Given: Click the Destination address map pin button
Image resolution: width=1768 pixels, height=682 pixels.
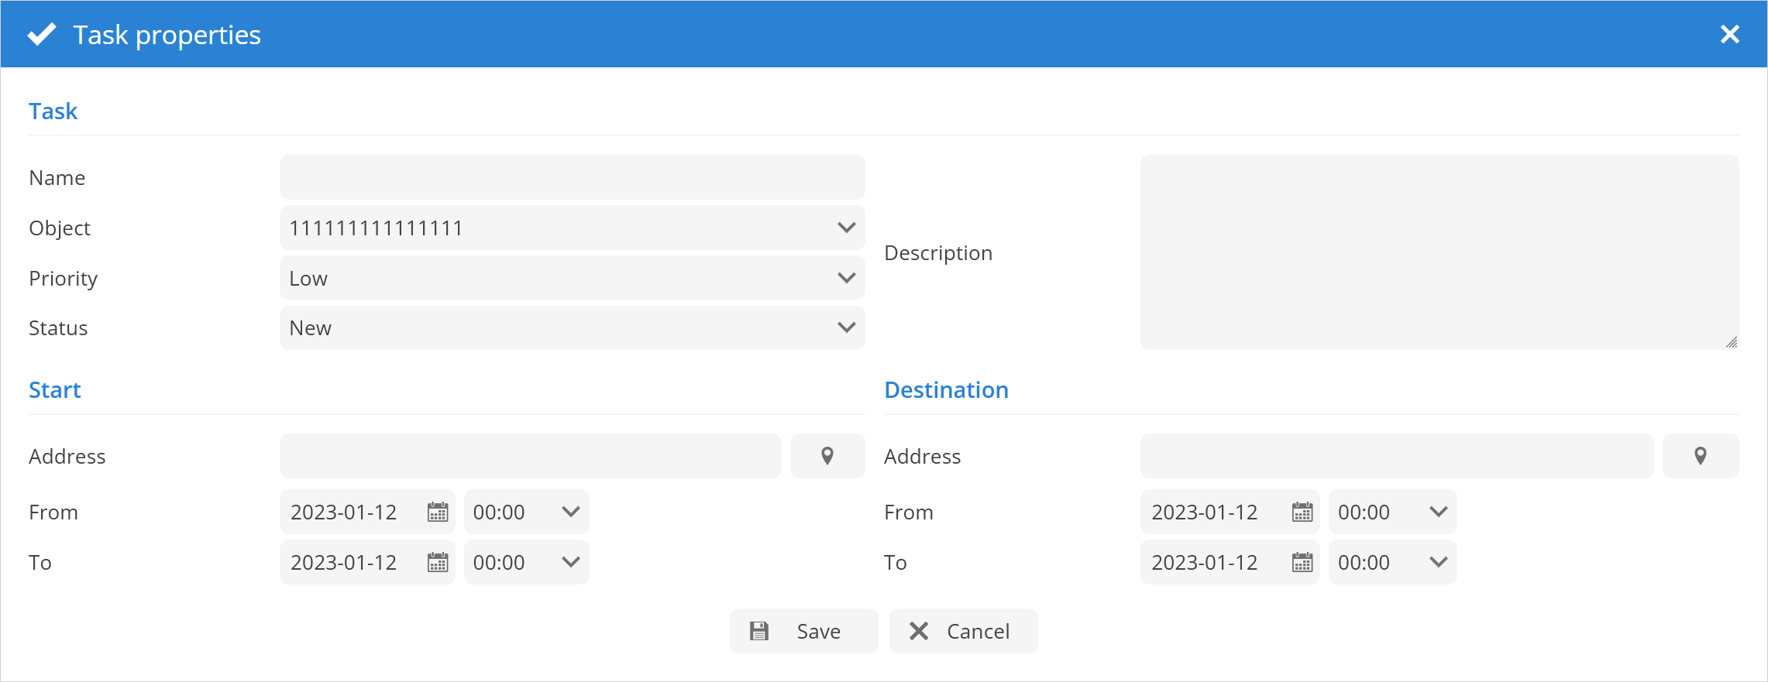Looking at the screenshot, I should point(1701,456).
